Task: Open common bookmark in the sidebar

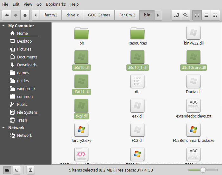Action: tap(25, 97)
